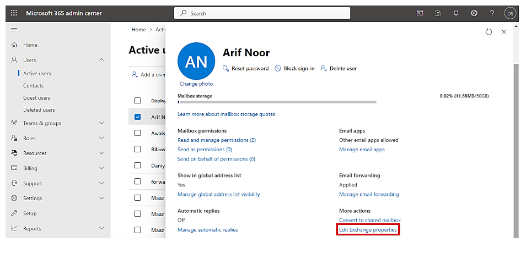Click the Users person icon in sidebar
526x253 pixels.
[14, 60]
